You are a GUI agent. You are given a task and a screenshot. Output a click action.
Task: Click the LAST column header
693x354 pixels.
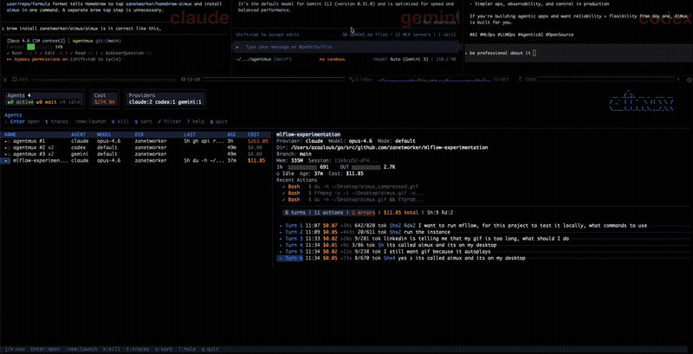click(x=190, y=134)
